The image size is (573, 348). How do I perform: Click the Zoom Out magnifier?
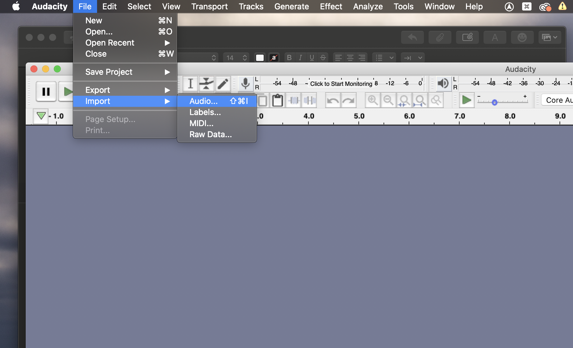click(389, 100)
